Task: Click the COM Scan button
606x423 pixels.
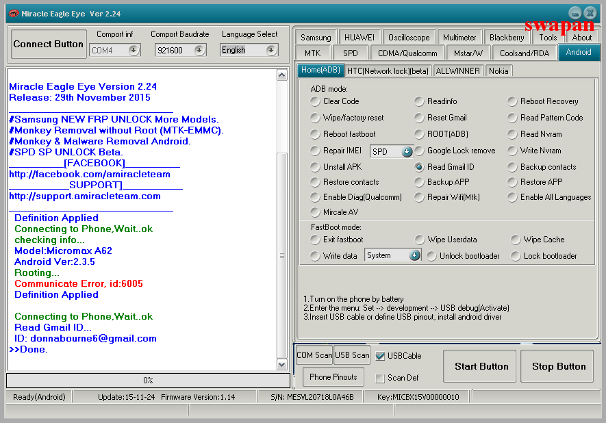Action: (x=314, y=355)
